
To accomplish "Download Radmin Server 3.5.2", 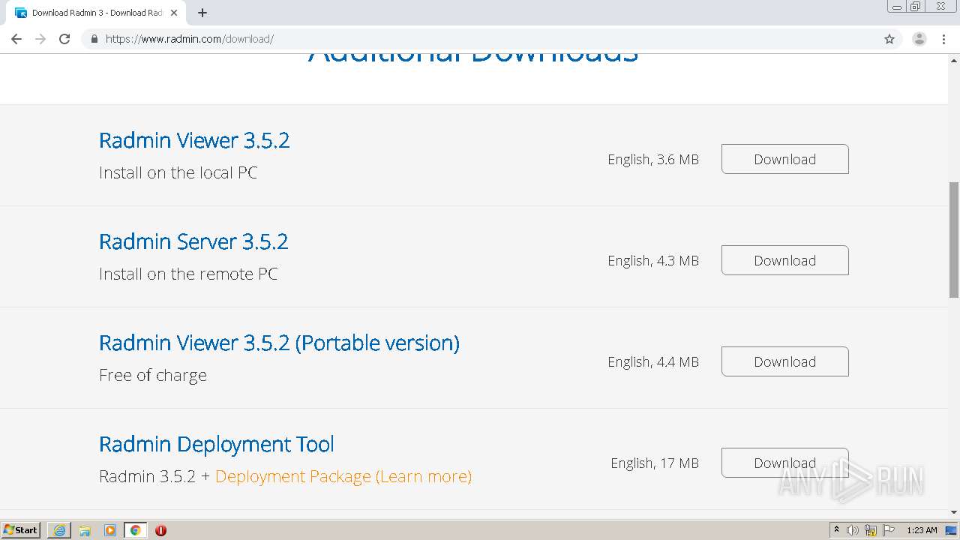I will 784,260.
